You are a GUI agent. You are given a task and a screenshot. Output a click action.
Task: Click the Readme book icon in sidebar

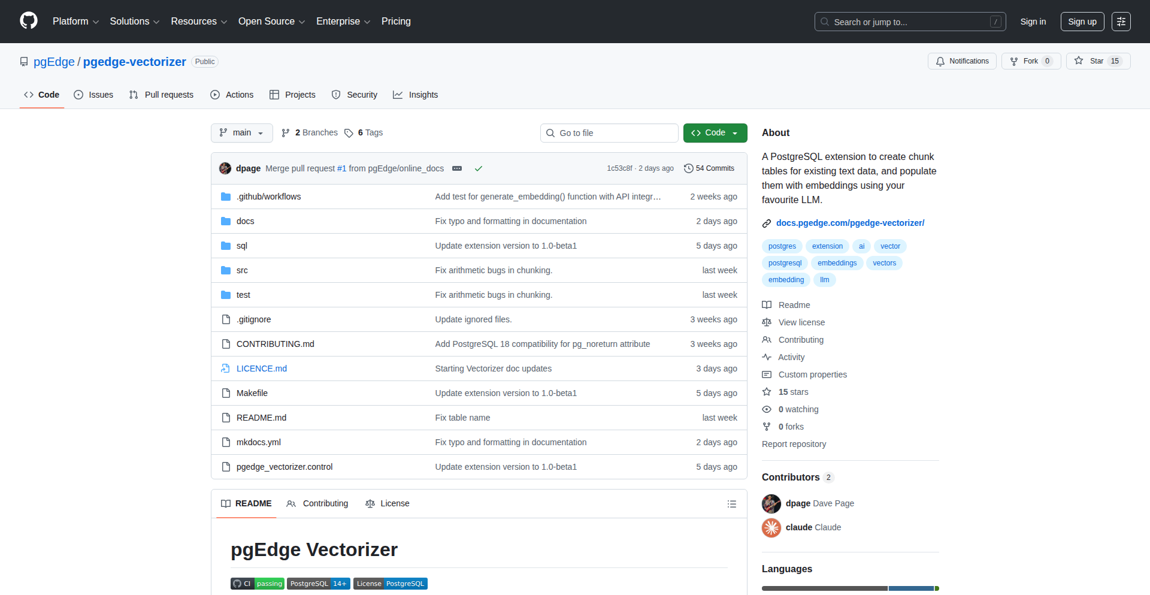(767, 305)
